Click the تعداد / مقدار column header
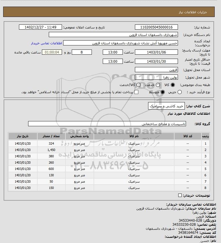The width and height of the screenshot is (221, 243). pos(51,136)
